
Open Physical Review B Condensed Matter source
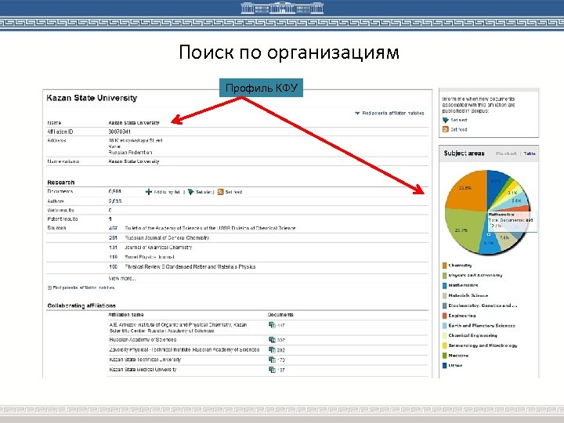coord(190,267)
